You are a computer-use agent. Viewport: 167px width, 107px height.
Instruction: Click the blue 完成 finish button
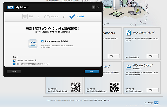coord(92,71)
